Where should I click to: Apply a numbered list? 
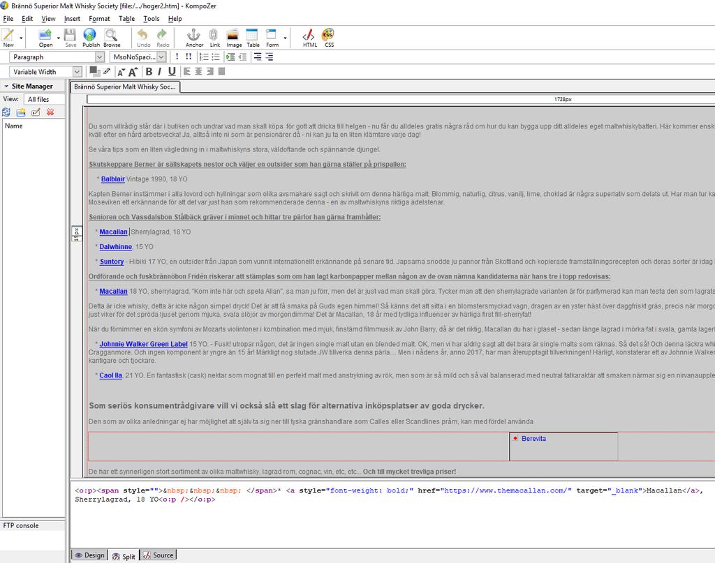(204, 57)
